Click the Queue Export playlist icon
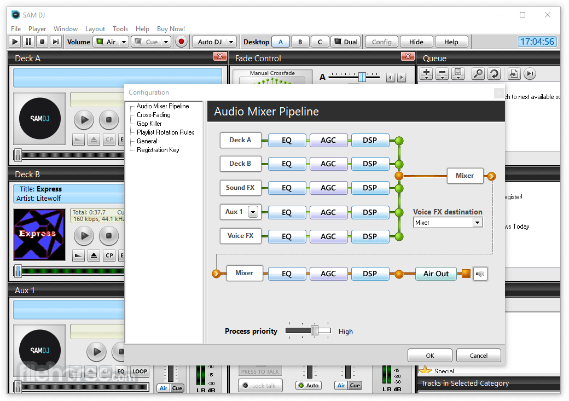This screenshot has height=401, width=569. tap(514, 74)
